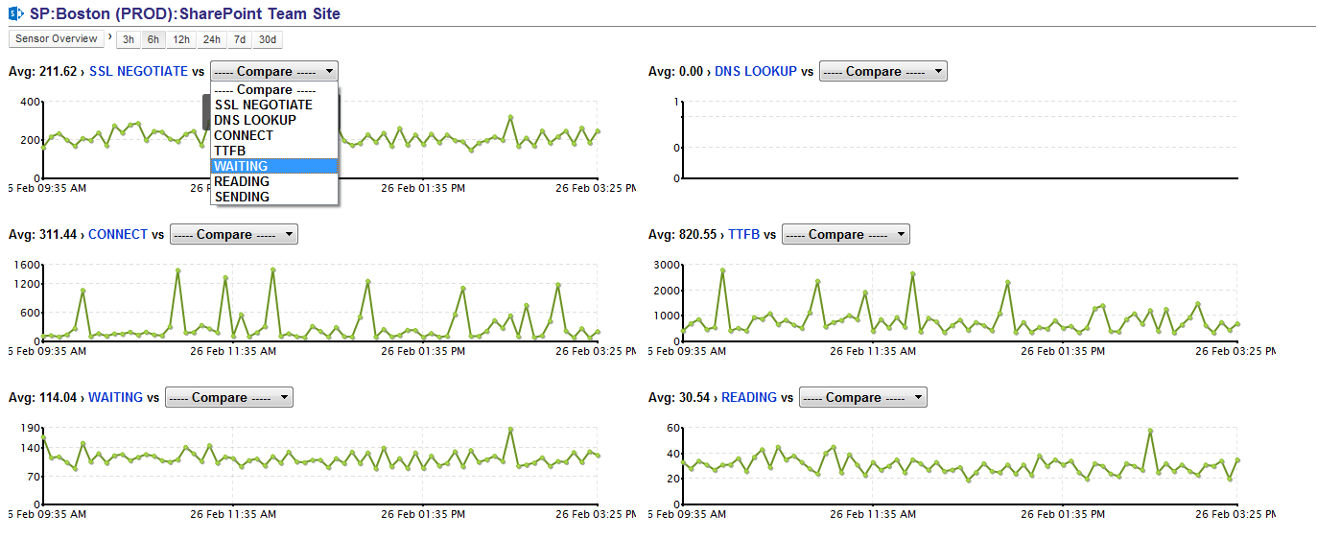Expand the Compare dropdown for READING

[x=862, y=397]
